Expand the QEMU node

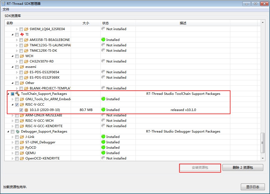pos(12,153)
